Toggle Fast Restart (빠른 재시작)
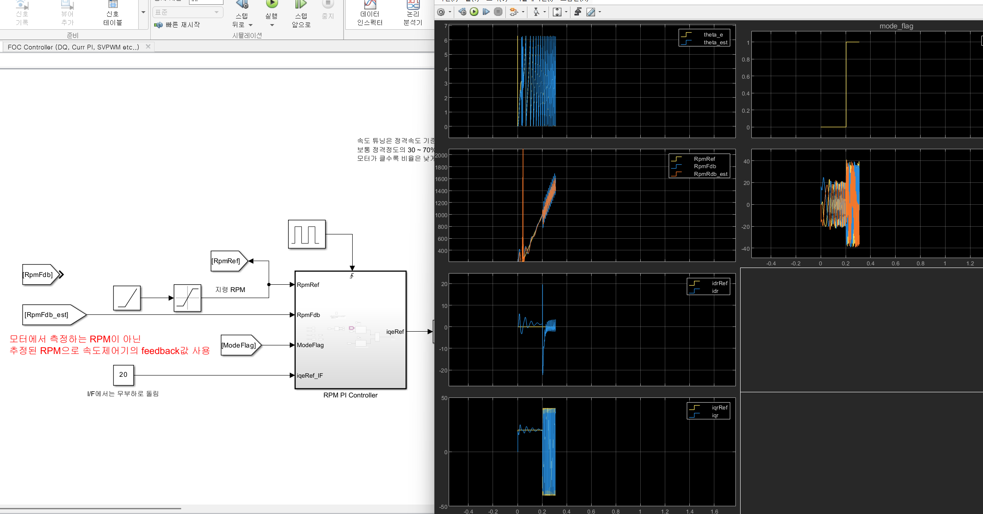 [177, 25]
